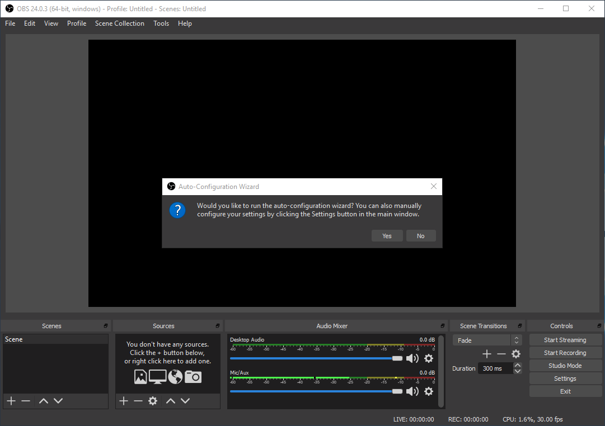Decrease transition duration with down arrow
Viewport: 605px width, 426px height.
518,371
